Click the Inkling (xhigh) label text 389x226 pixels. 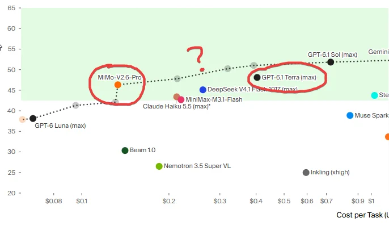point(330,173)
